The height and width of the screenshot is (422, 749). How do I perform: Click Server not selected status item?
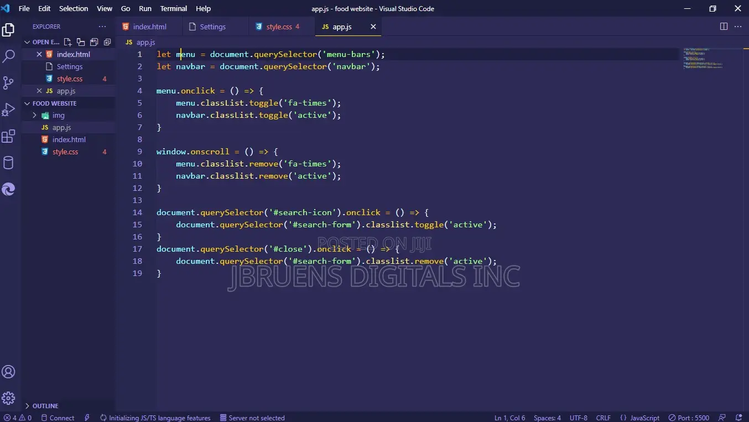coord(252,418)
